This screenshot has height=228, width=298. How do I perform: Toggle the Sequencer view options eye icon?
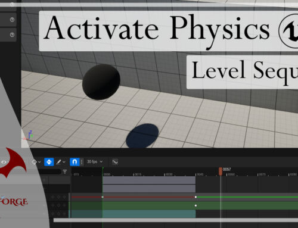point(4,162)
